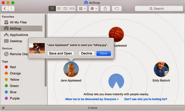Viewport: 185px width, 111px height.
Task: Click the Search field
Action: click(159, 8)
